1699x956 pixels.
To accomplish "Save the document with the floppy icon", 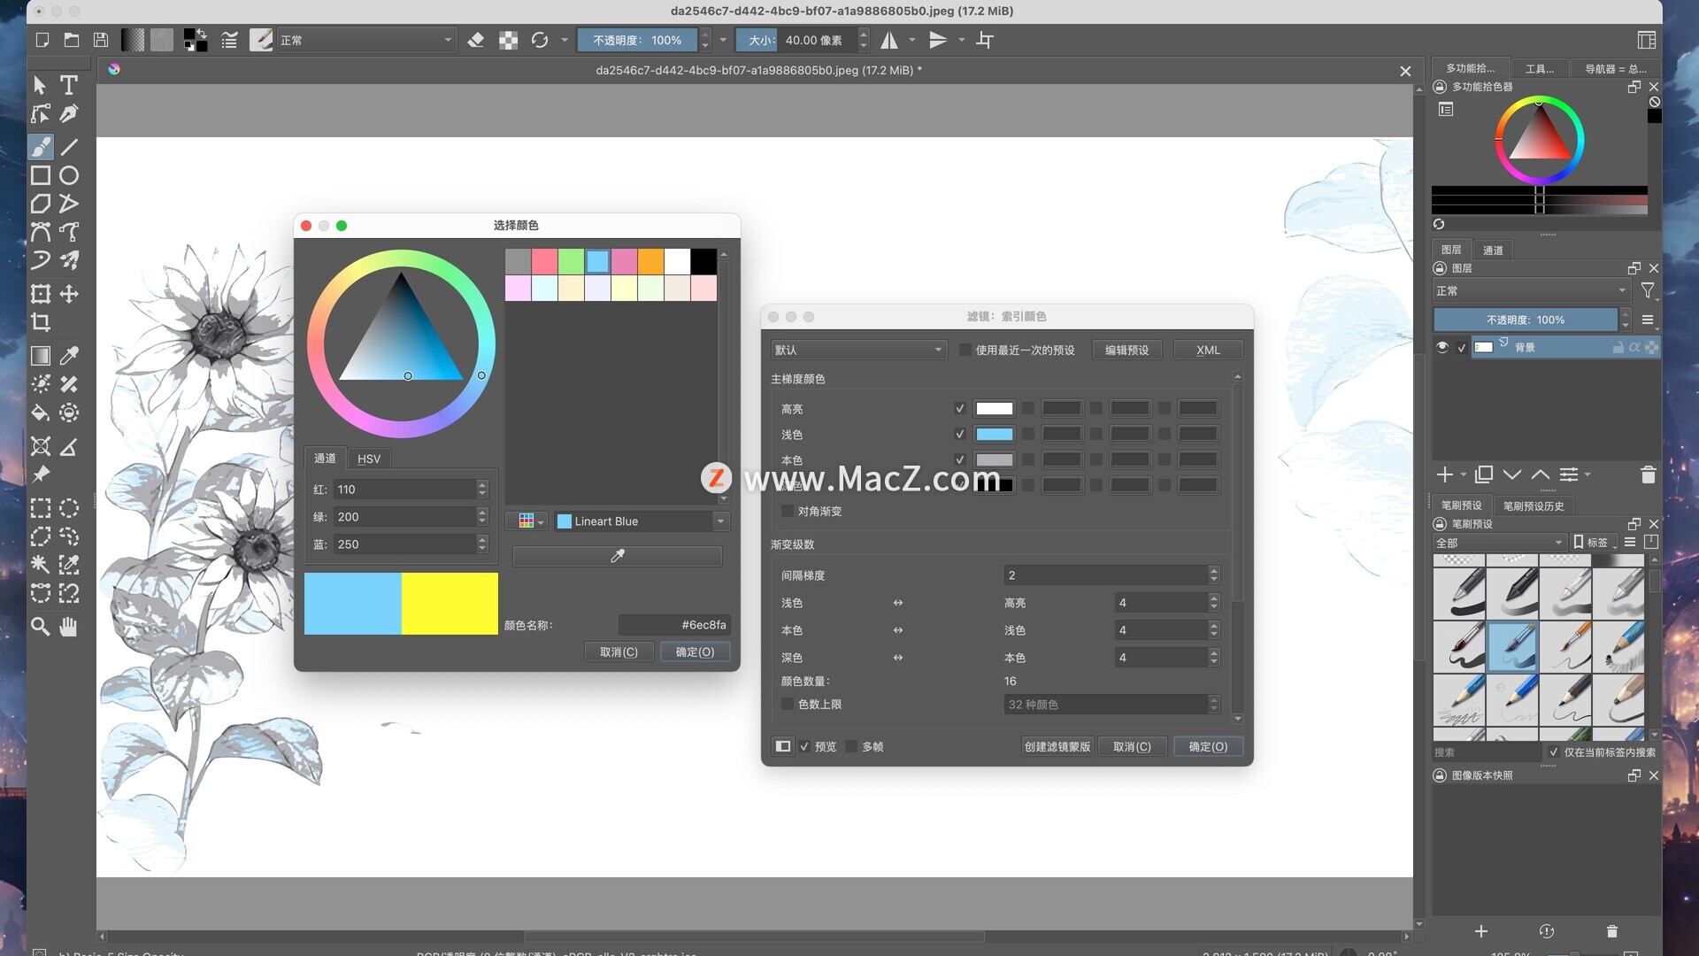I will [x=101, y=40].
